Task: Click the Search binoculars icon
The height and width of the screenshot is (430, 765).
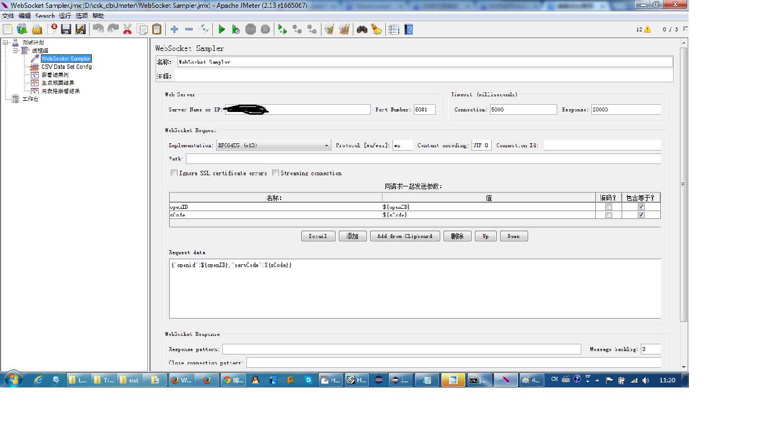Action: 362,29
